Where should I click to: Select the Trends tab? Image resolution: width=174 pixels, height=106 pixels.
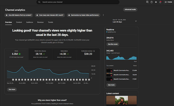click(50, 22)
